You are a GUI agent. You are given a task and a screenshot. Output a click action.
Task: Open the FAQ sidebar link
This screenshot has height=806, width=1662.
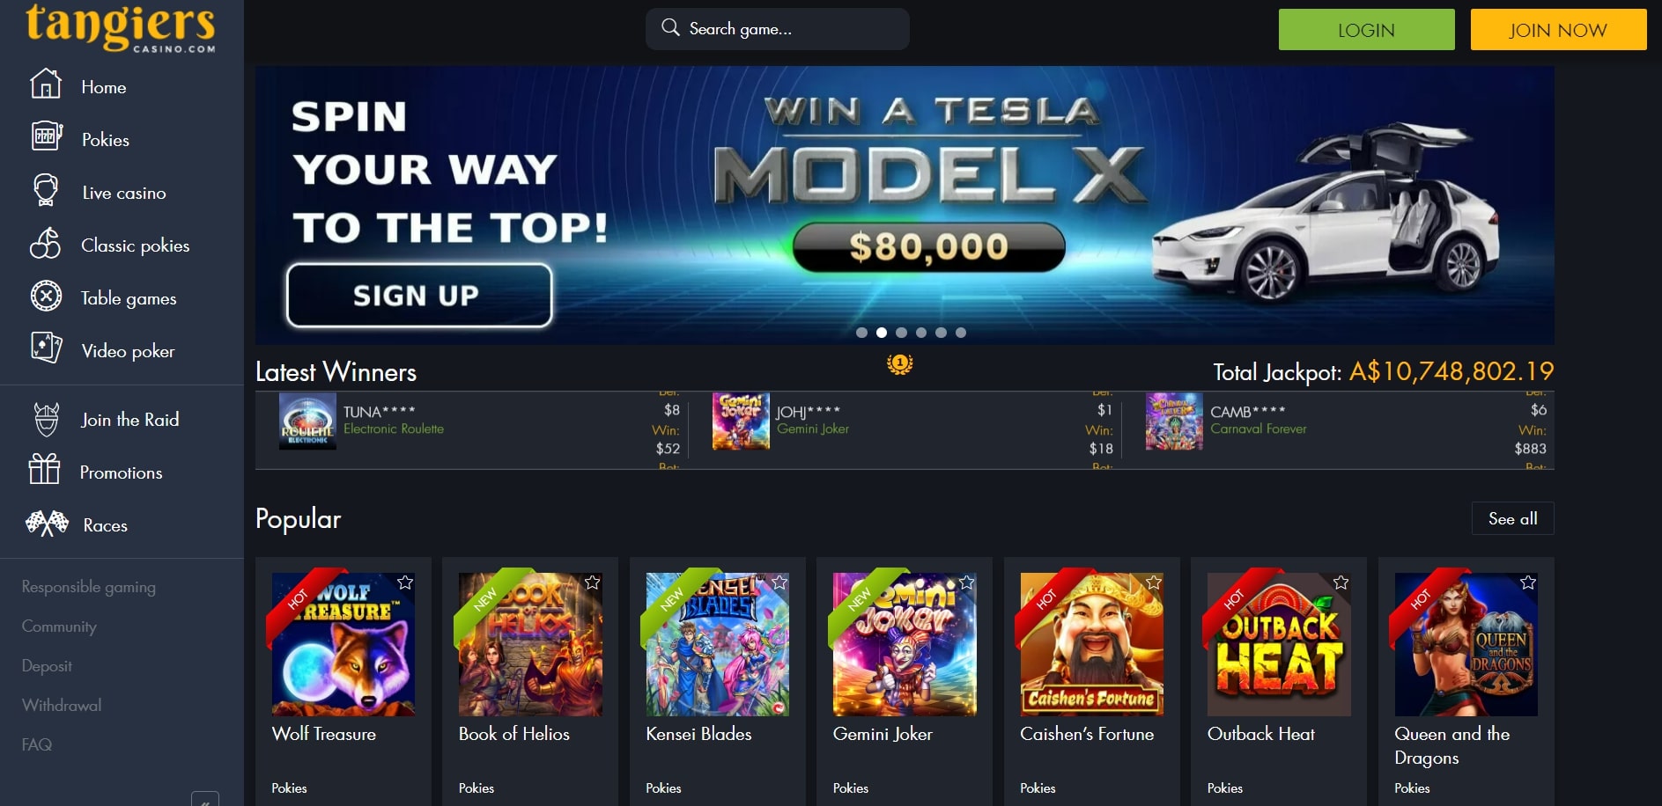coord(36,744)
